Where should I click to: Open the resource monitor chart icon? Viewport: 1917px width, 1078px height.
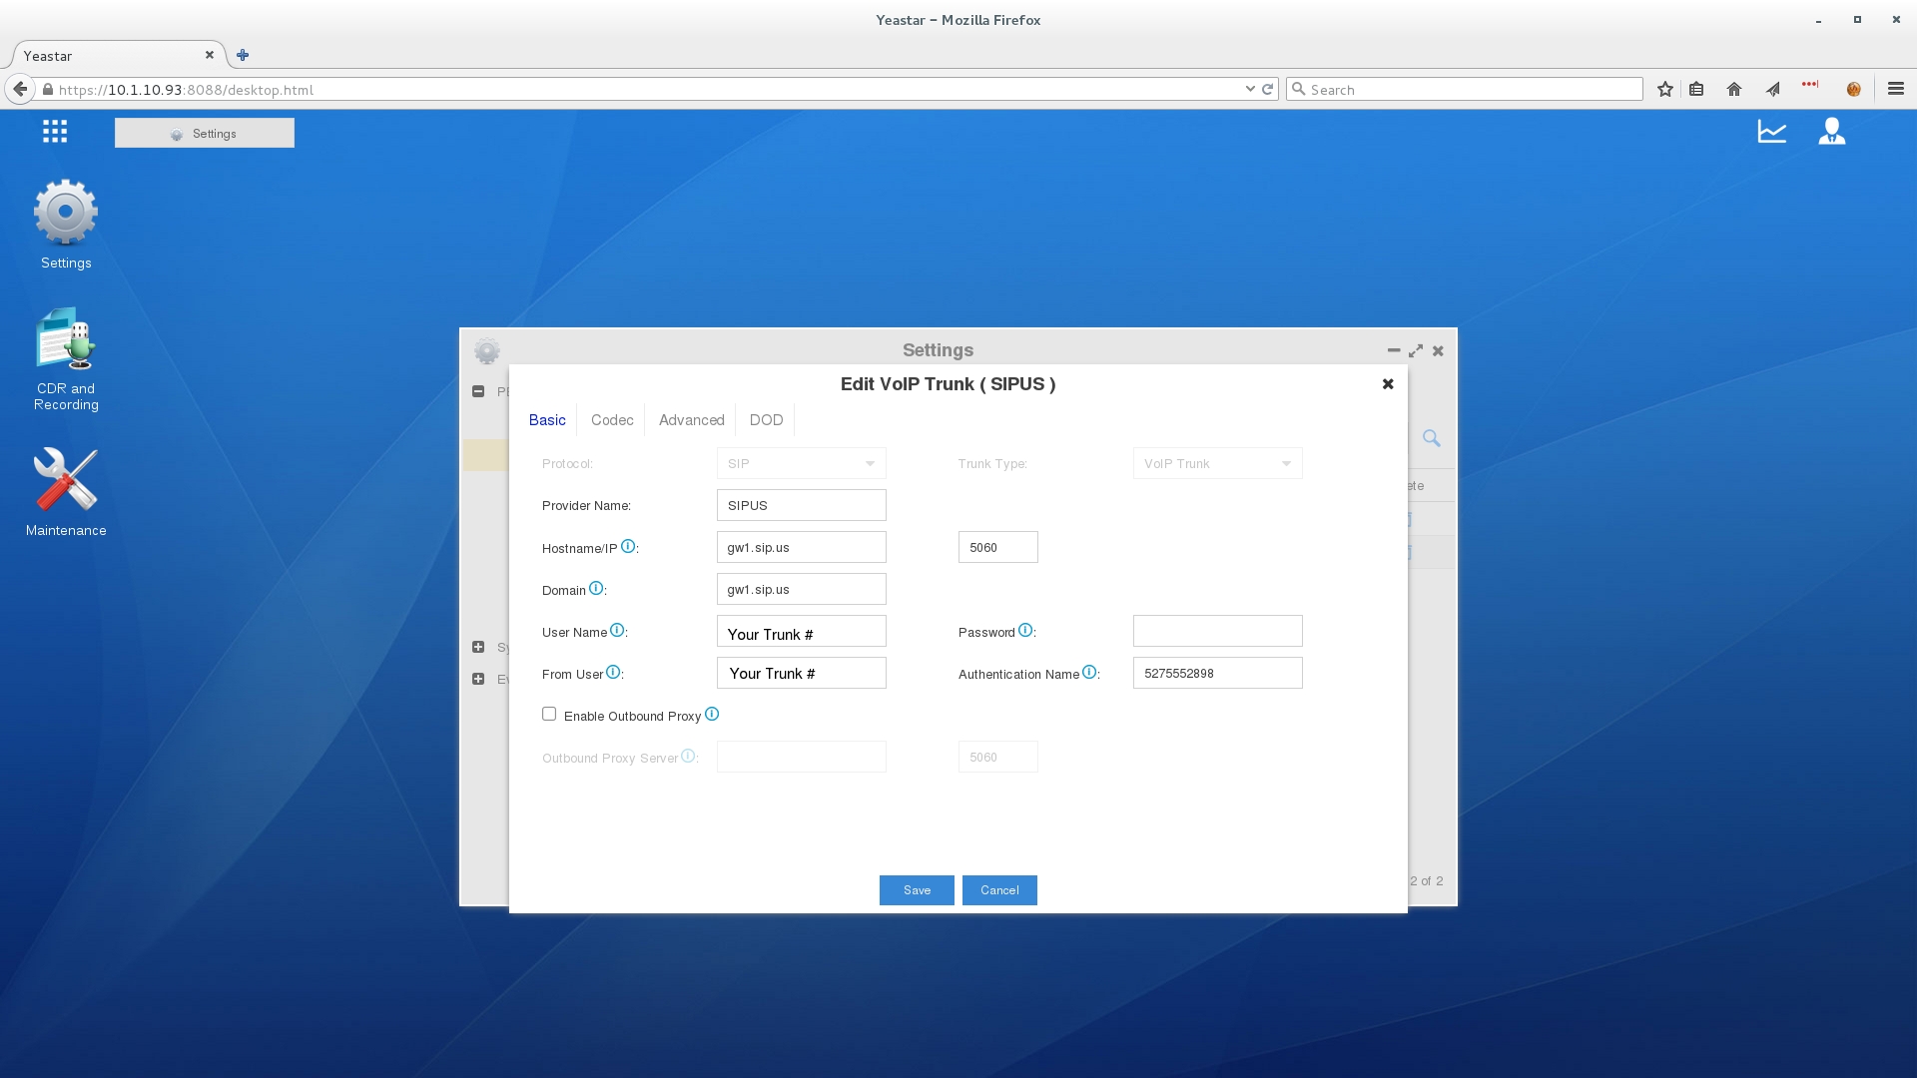pyautogui.click(x=1772, y=131)
